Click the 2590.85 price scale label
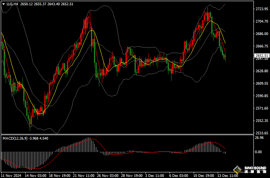270x178 pixels. tap(262, 96)
